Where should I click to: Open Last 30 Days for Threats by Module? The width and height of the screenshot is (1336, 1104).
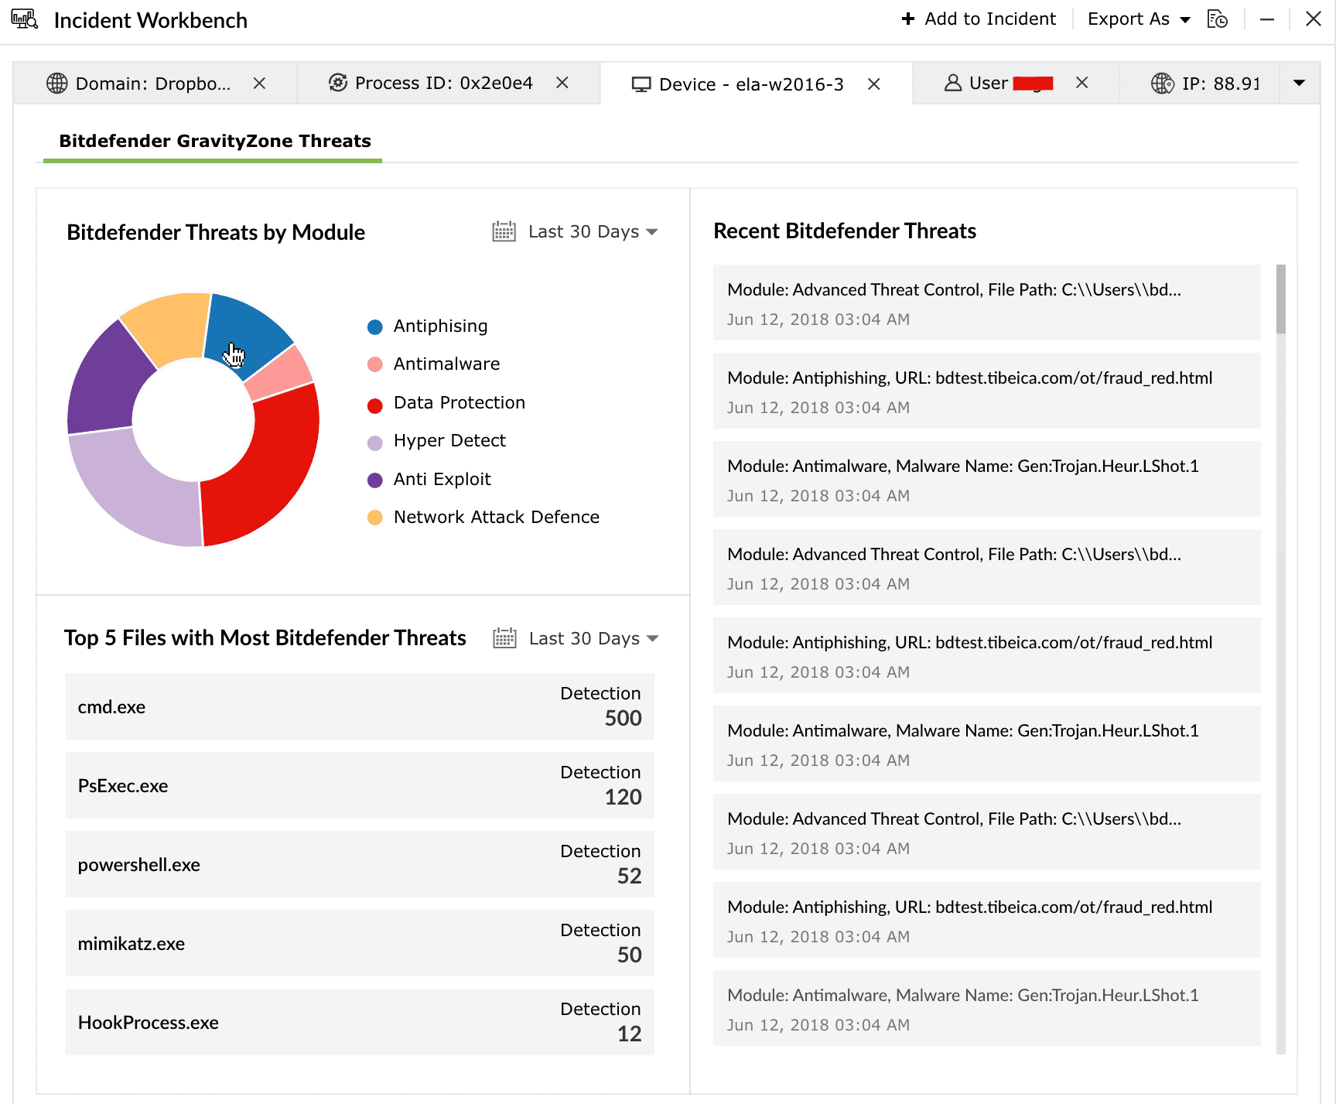pos(593,231)
